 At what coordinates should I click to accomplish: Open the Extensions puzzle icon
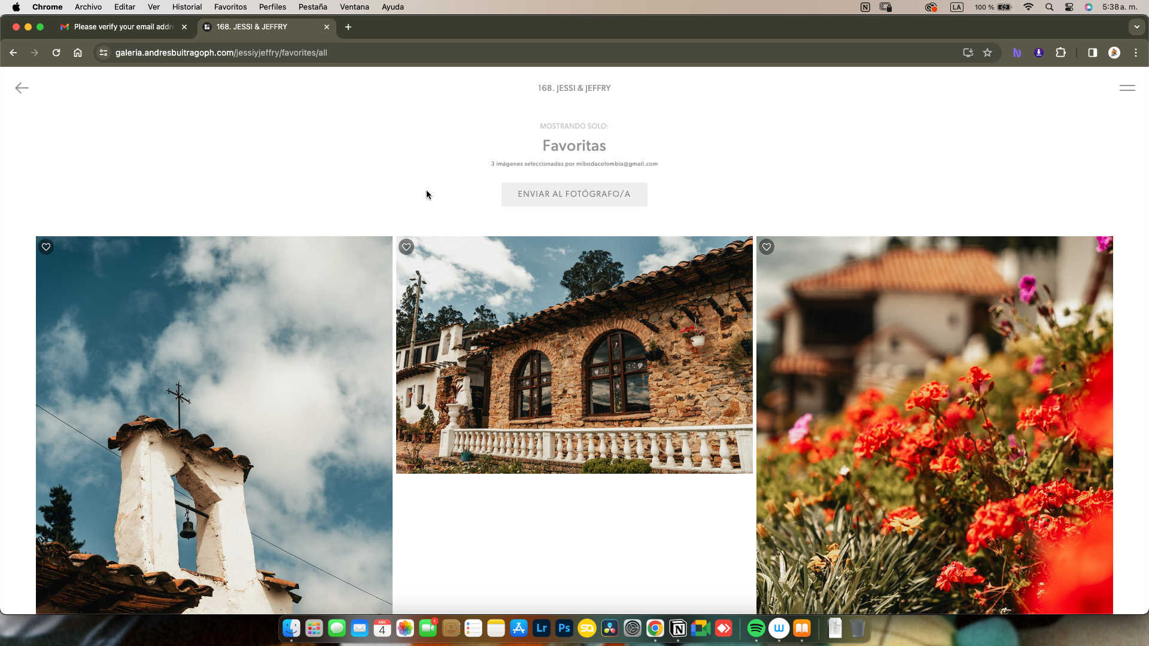pos(1060,53)
